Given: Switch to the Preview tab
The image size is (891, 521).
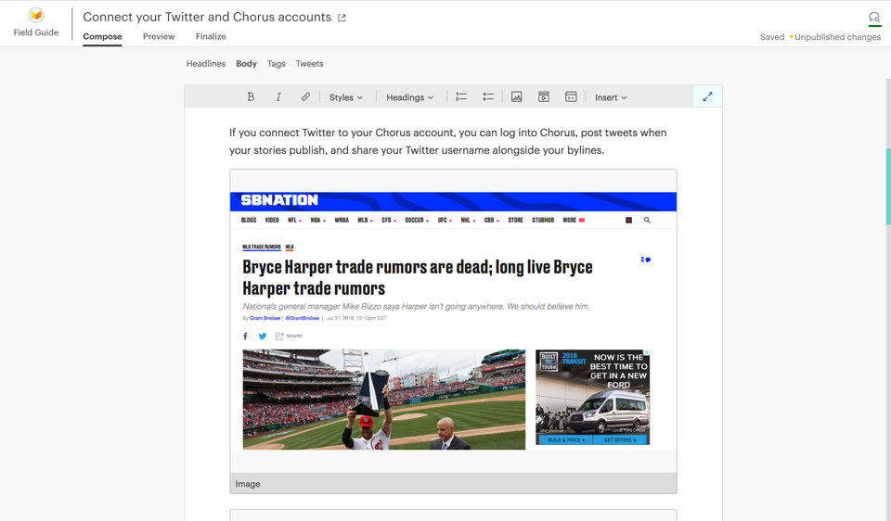Looking at the screenshot, I should [159, 37].
